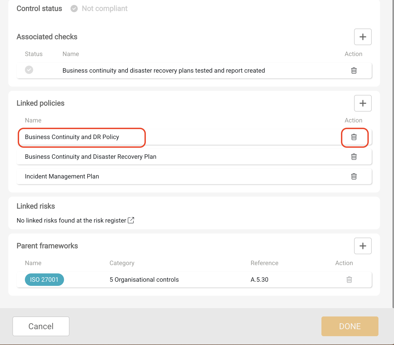Add a new associated check
Viewport: 394px width, 345px height.
pos(363,37)
